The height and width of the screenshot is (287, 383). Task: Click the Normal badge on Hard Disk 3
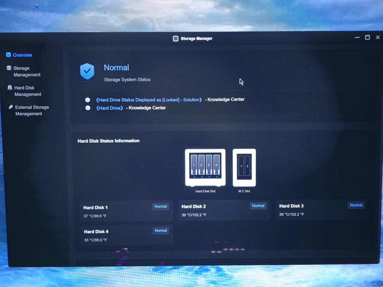pos(356,205)
